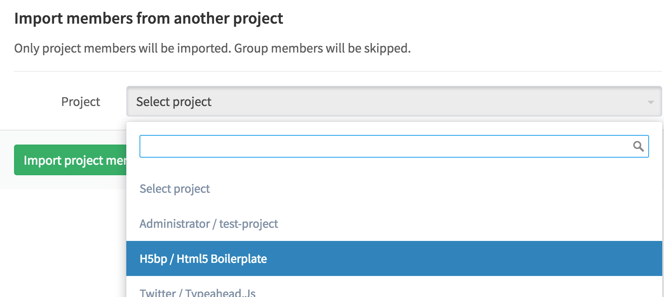Click the dropdown caret on Select project field

[651, 102]
